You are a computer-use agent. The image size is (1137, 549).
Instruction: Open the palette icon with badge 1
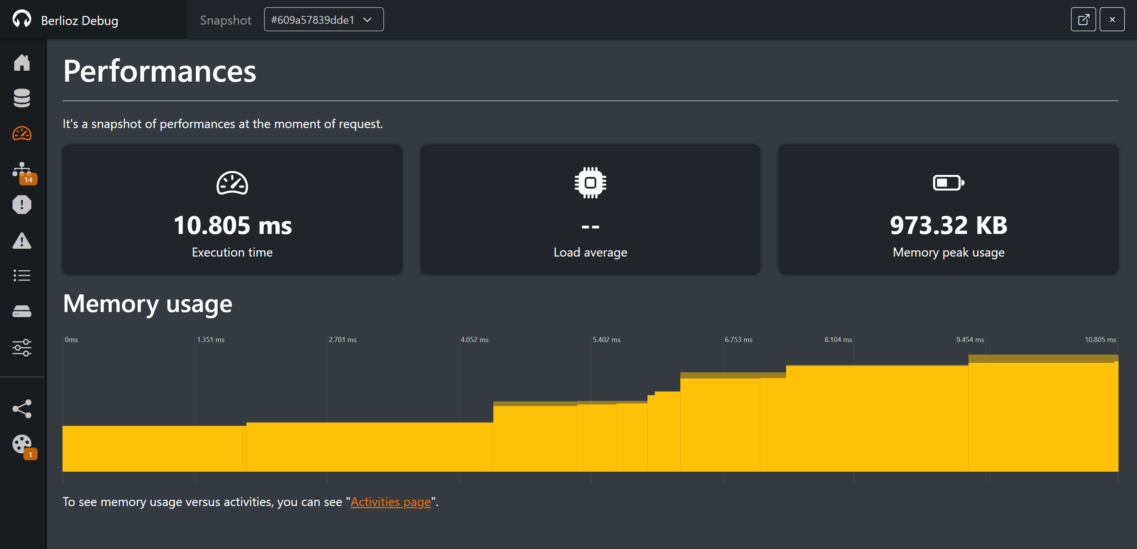[x=21, y=444]
